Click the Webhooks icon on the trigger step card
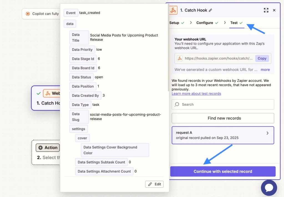 pos(48,94)
